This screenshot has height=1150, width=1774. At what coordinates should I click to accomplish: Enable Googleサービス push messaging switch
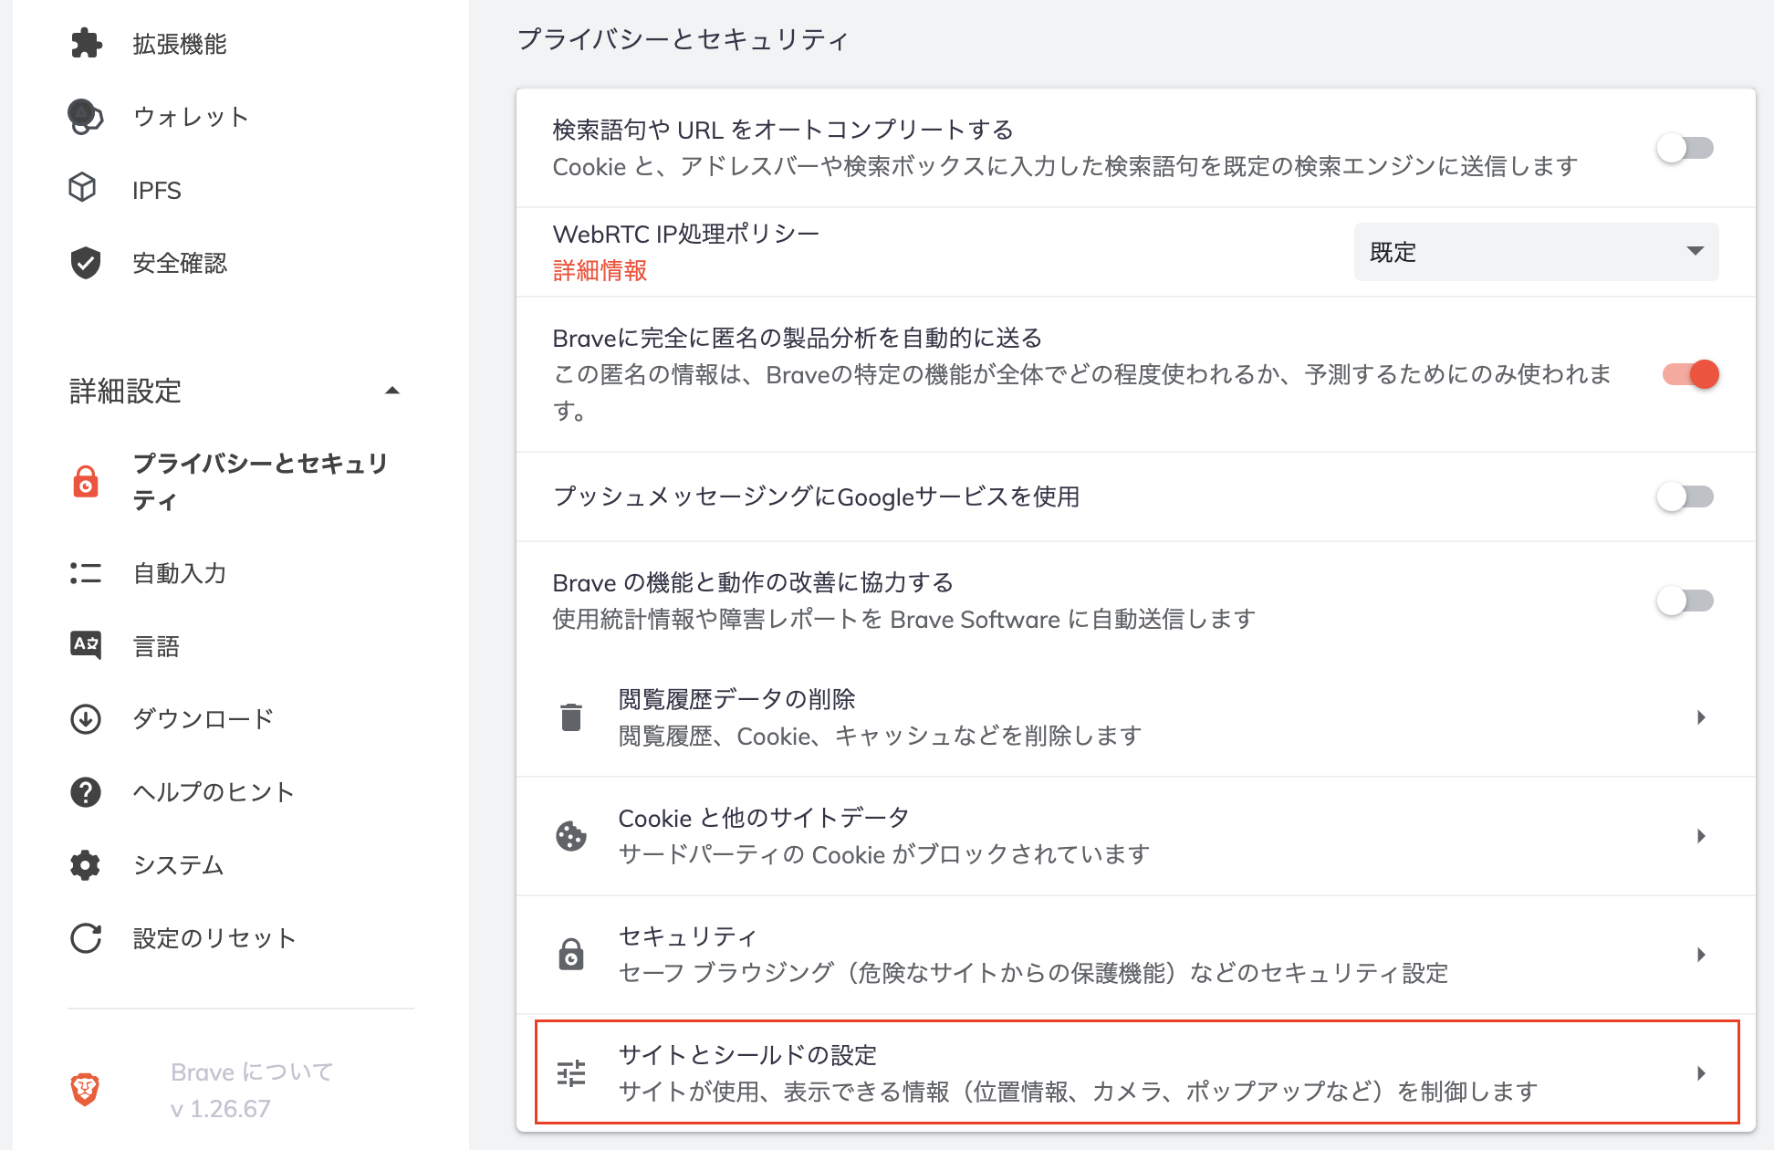1686,497
